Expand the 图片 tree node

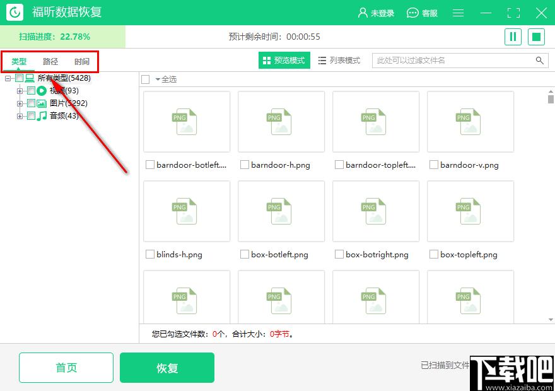pos(20,103)
